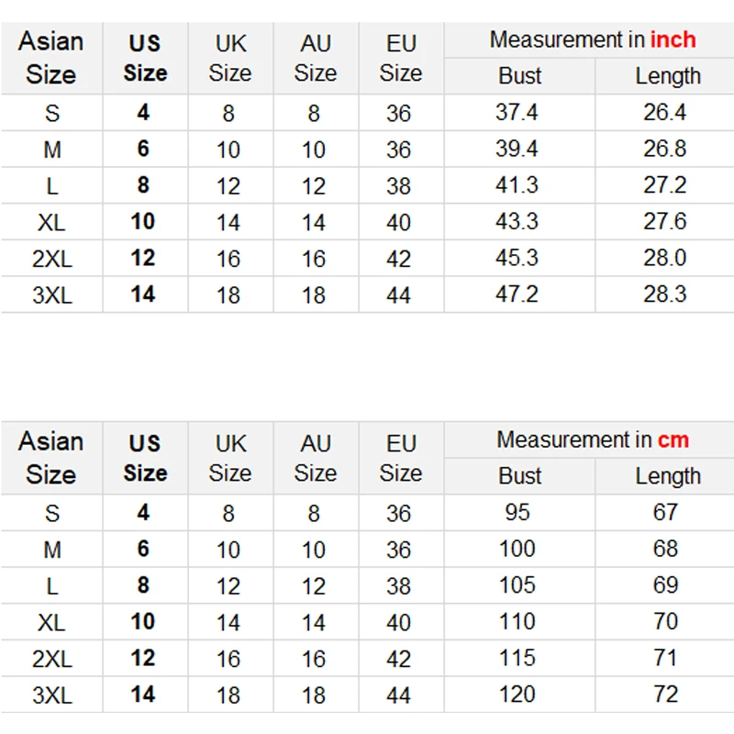Click the 67 length cell
Screen dimensions: 734x734
666,512
